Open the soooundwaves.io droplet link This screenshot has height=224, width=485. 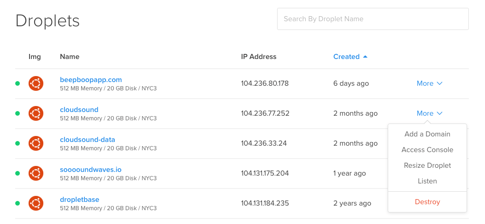(x=91, y=170)
